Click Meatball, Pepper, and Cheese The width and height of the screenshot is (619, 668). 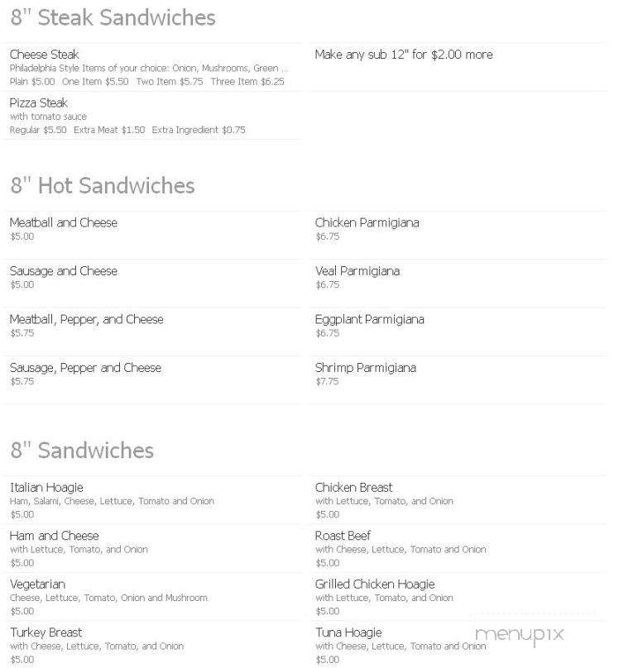(87, 319)
